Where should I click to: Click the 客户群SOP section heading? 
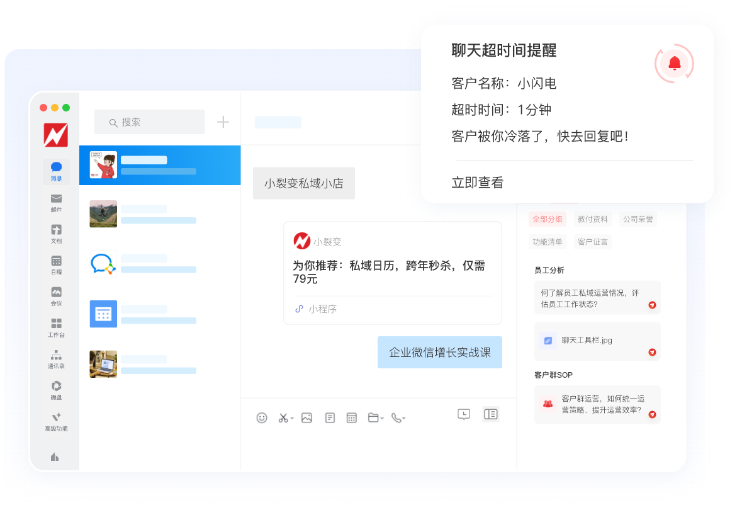[553, 375]
